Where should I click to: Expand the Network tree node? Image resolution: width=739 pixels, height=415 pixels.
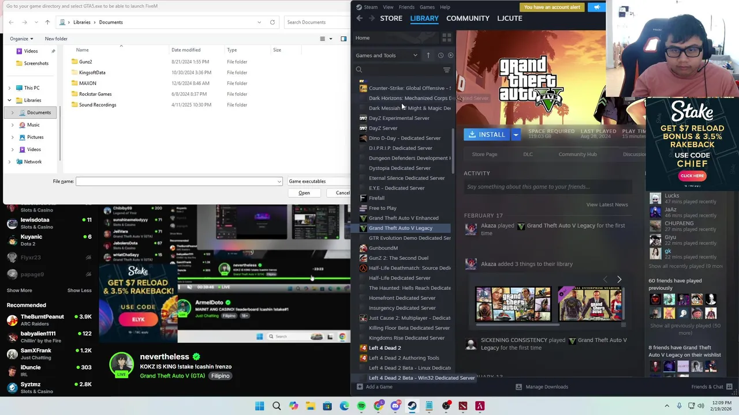[x=9, y=161]
